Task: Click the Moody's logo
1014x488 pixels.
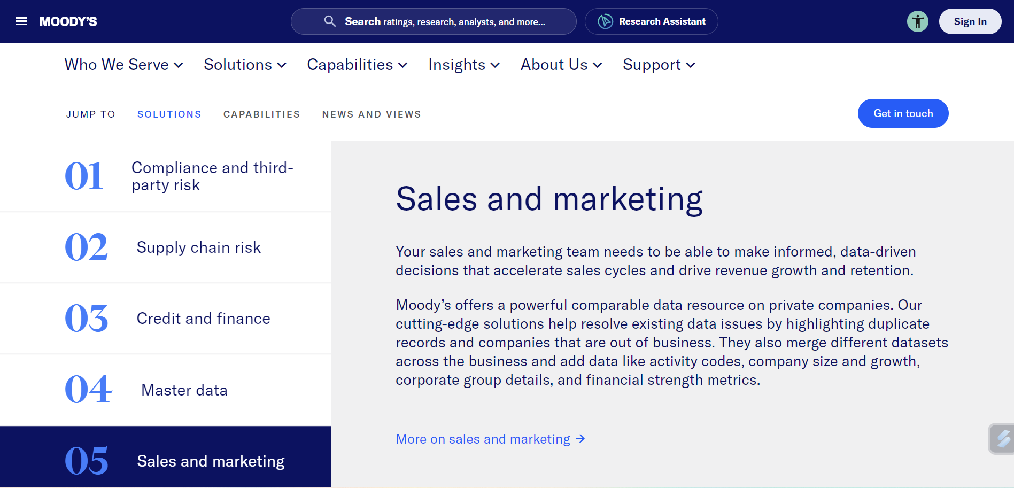Action: pyautogui.click(x=68, y=21)
